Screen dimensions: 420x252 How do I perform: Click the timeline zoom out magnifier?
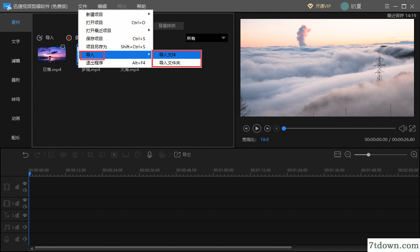coord(348,154)
